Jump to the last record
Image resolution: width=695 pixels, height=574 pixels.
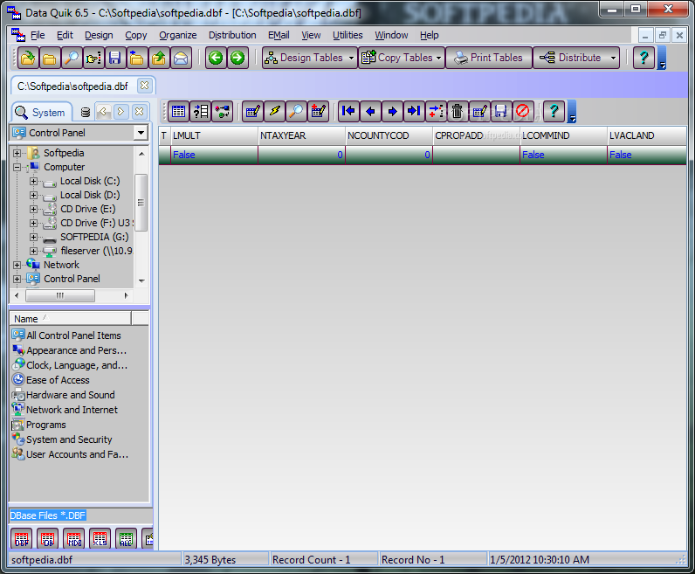pyautogui.click(x=414, y=111)
